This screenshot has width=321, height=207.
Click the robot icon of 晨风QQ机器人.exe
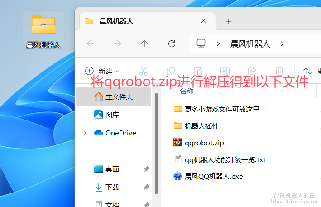tap(177, 176)
